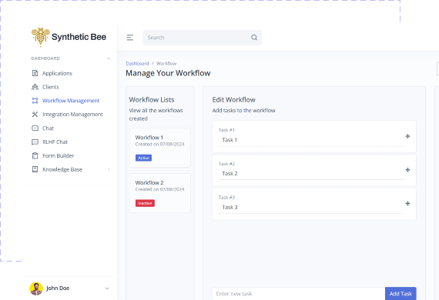The image size is (439, 300).
Task: Click the Workflow Management icon
Action: tap(35, 101)
